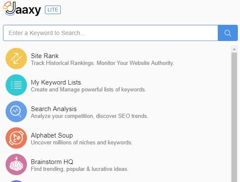Select the blue Search Analysis magnifier icon
Image resolution: width=240 pixels, height=182 pixels.
(16, 112)
